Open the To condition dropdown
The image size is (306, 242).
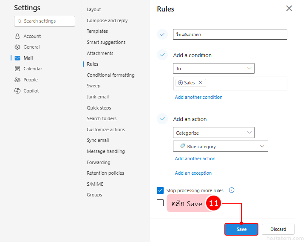point(214,69)
